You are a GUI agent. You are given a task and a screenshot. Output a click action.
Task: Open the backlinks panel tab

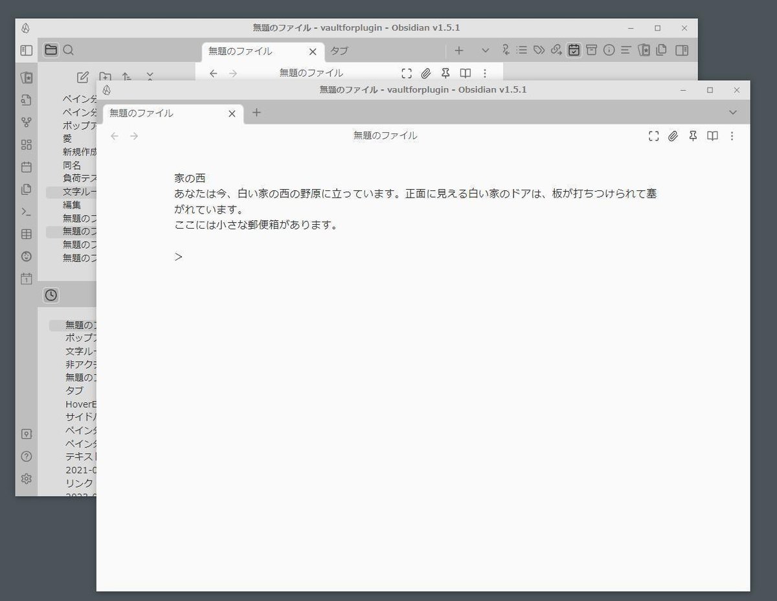506,50
